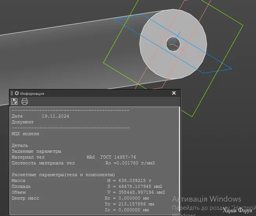
Task: Click the date line 19.11.2024
Action: [55, 116]
